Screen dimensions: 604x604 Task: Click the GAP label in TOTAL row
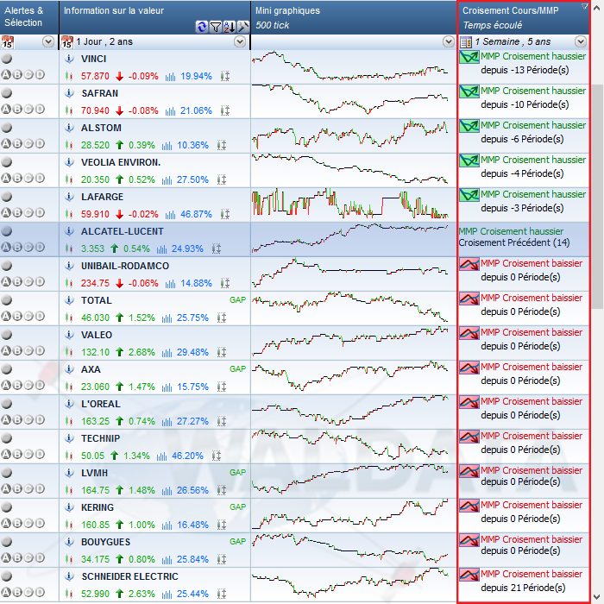click(237, 300)
